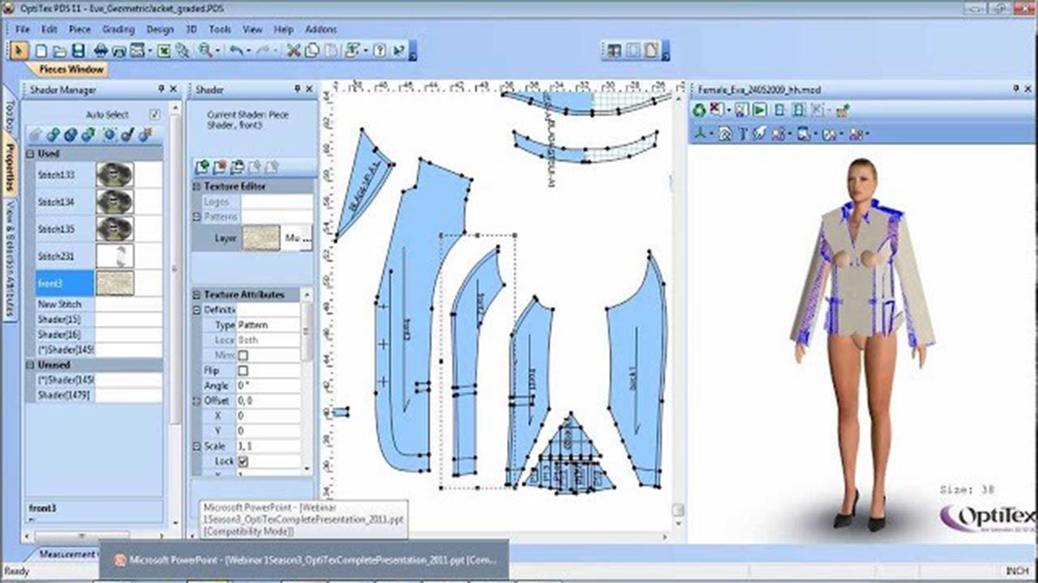Click the Excel export icon in toolbar
The height and width of the screenshot is (583, 1038).
pyautogui.click(x=164, y=51)
